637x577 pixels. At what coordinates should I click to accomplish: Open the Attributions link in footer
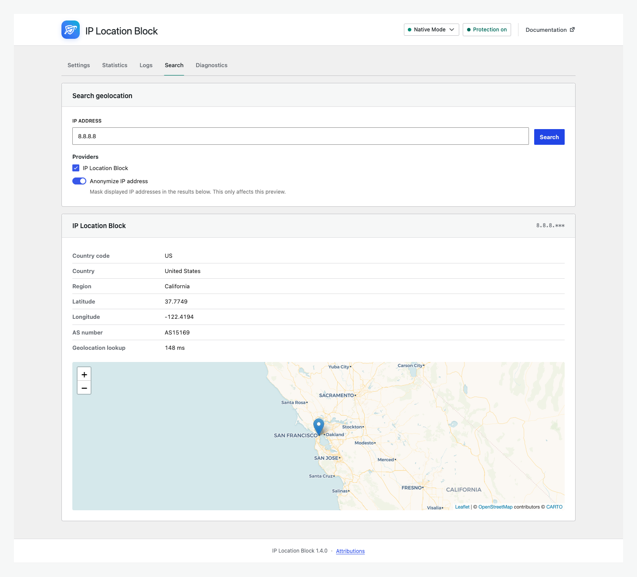pyautogui.click(x=350, y=551)
